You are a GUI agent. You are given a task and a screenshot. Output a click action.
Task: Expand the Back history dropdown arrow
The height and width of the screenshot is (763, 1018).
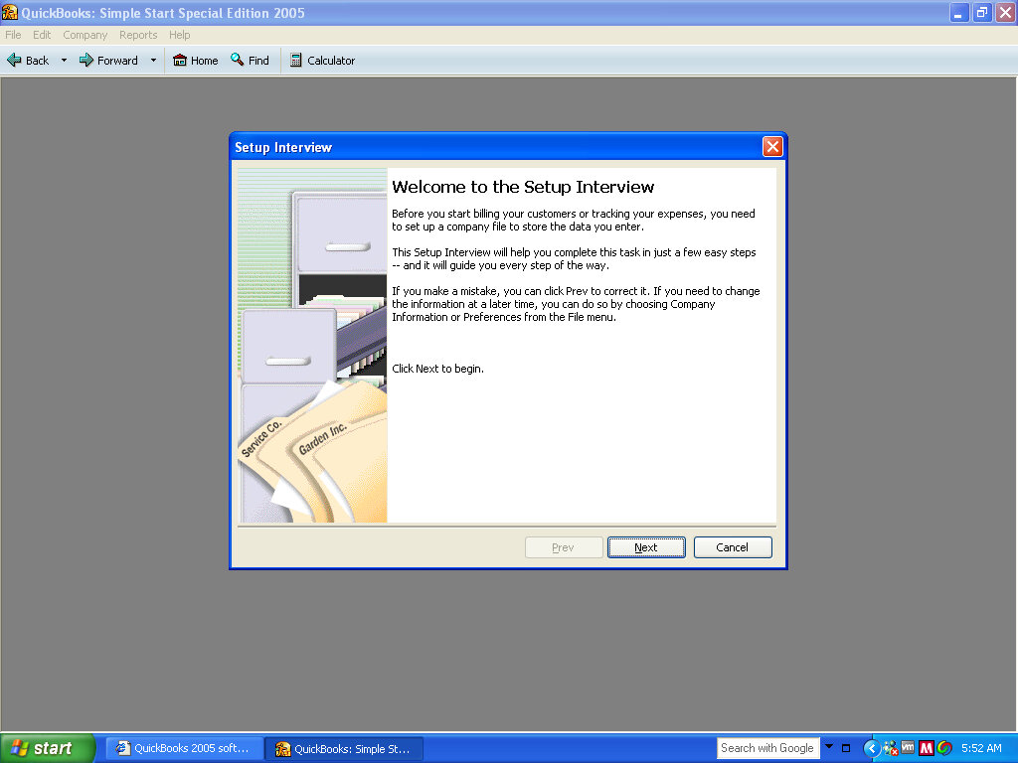[x=65, y=61]
